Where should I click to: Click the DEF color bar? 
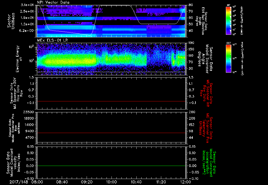tap(228, 59)
